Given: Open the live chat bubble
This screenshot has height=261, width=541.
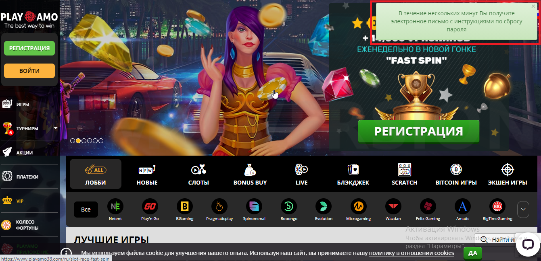Looking at the screenshot, I should click(x=528, y=245).
